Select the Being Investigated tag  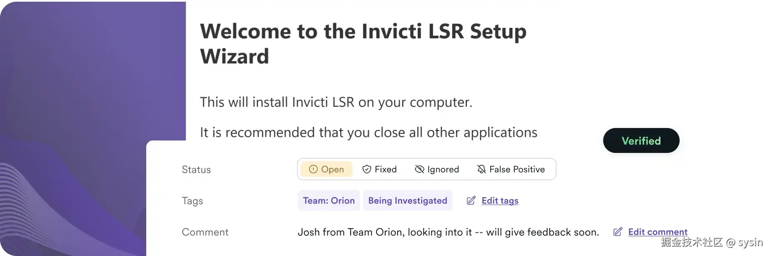[408, 200]
